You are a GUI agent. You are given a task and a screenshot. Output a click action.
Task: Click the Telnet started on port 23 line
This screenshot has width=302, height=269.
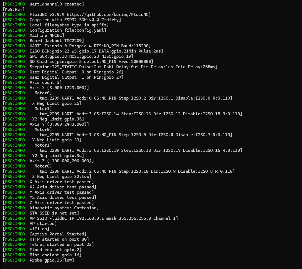[48, 244]
